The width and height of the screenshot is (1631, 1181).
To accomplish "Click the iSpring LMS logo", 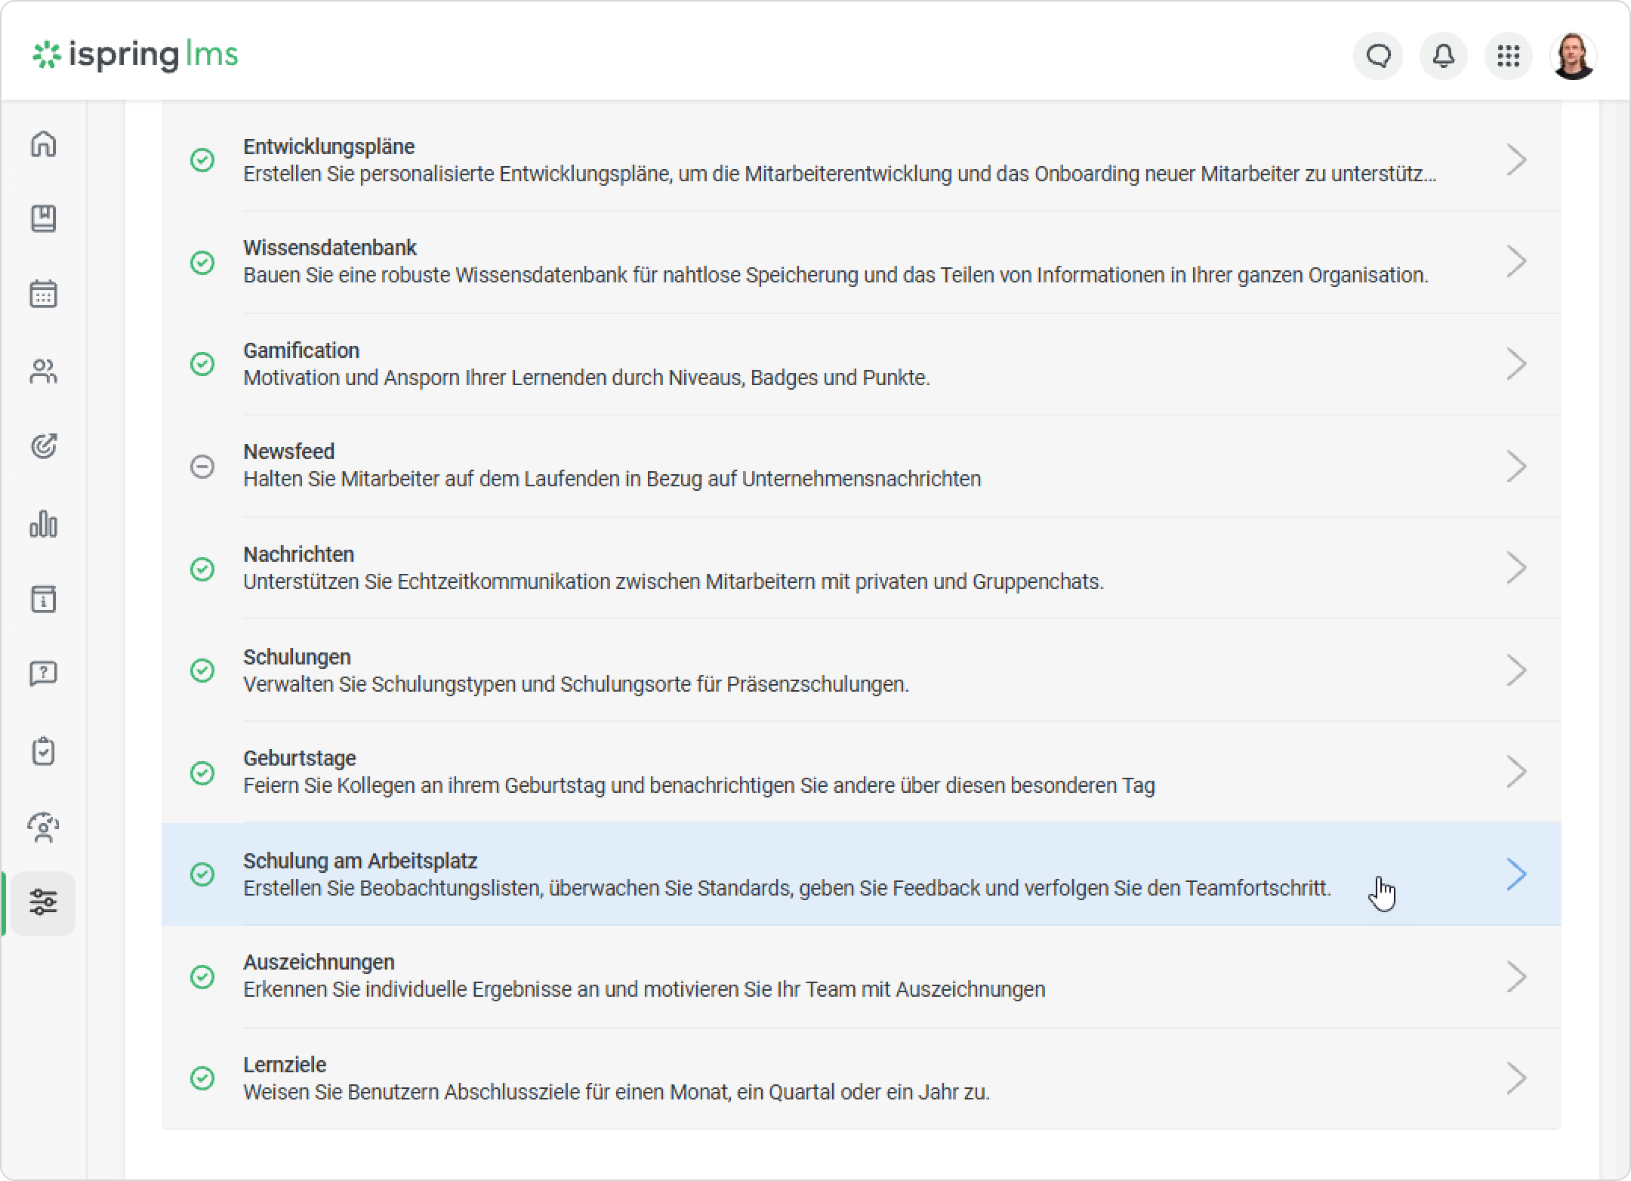I will [135, 54].
